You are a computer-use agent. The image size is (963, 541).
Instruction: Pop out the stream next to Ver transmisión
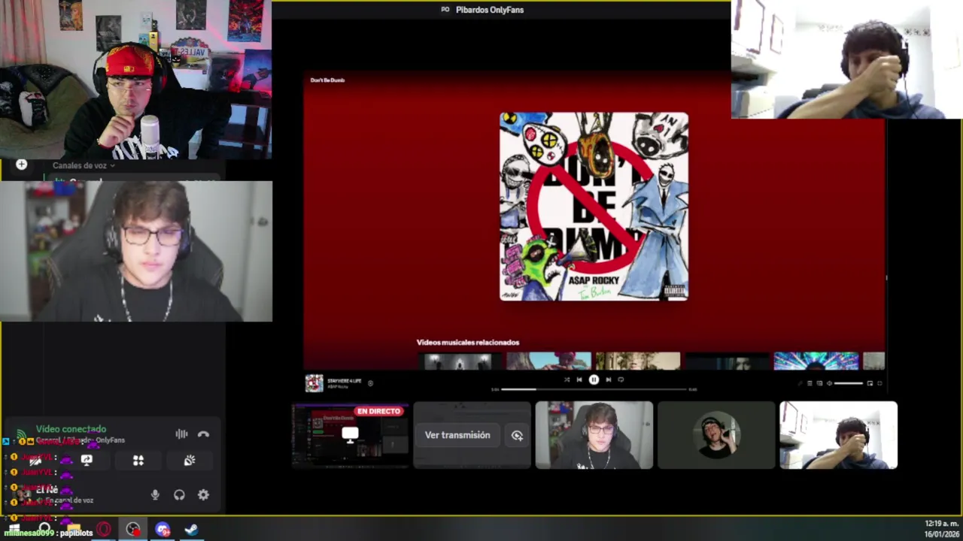tap(517, 435)
